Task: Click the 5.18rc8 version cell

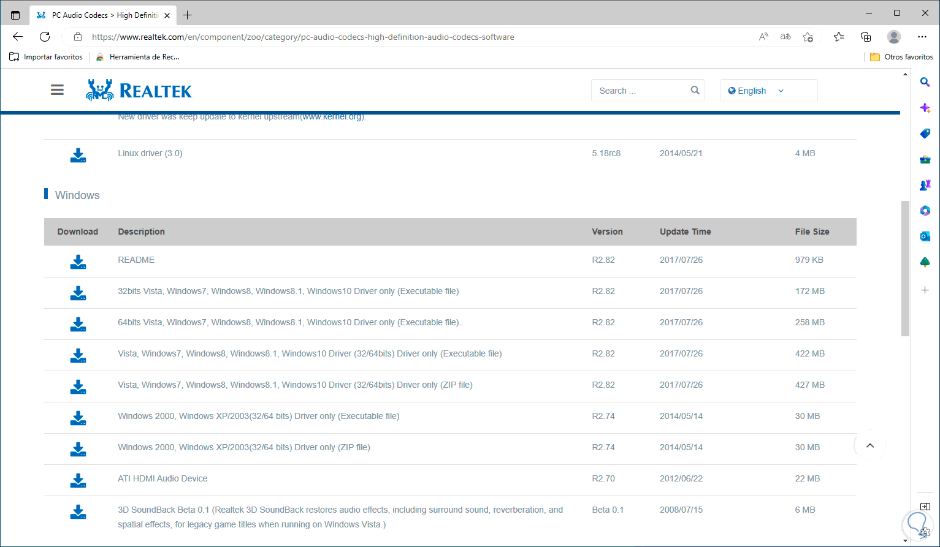Action: pos(606,153)
